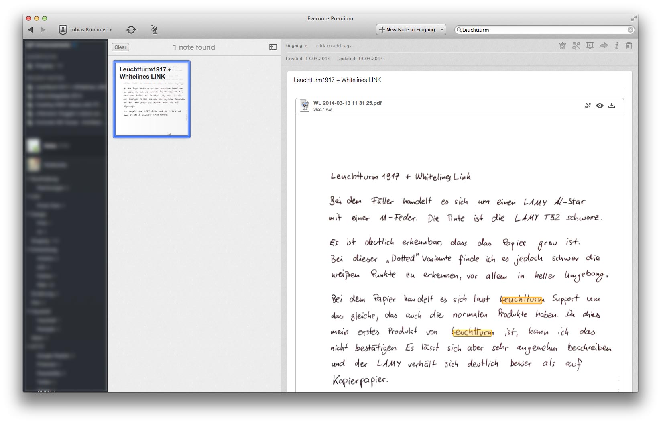The image size is (661, 424).
Task: Quick Look the PDF with the eye icon
Action: (600, 106)
